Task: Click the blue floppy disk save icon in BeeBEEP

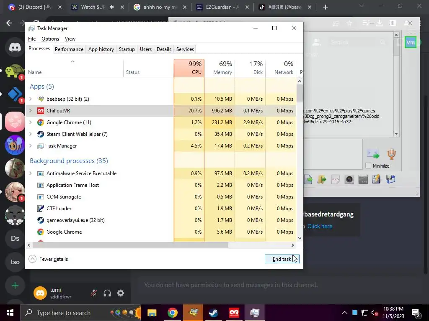Action: 391,179
